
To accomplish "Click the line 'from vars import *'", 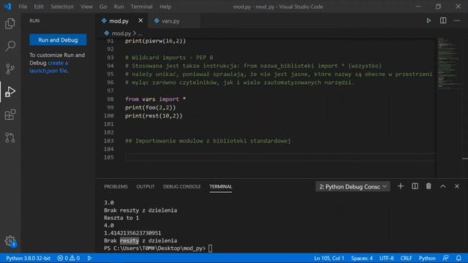I will pos(156,99).
